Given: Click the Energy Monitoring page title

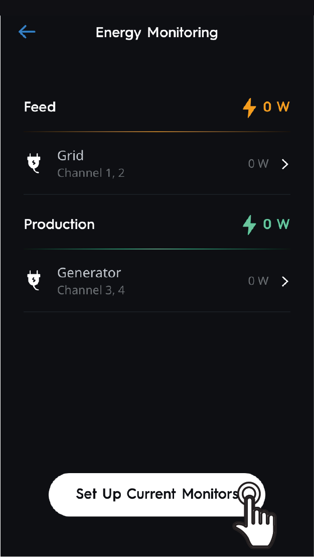Looking at the screenshot, I should [x=156, y=33].
